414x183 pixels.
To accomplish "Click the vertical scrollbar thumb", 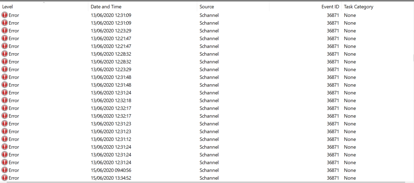I will tap(413, 58).
